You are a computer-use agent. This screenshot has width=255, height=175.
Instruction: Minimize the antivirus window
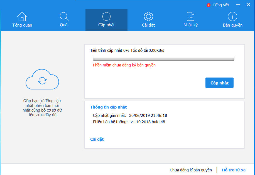pyautogui.click(x=238, y=5)
